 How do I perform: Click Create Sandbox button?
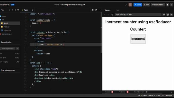point(158,5)
